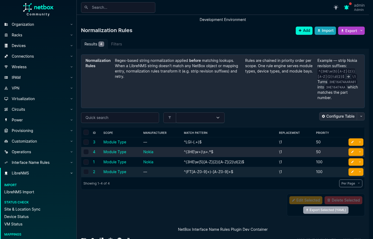Image resolution: width=373 pixels, height=239 pixels.
Task: Click the Devices server icon
Action: 6,46
